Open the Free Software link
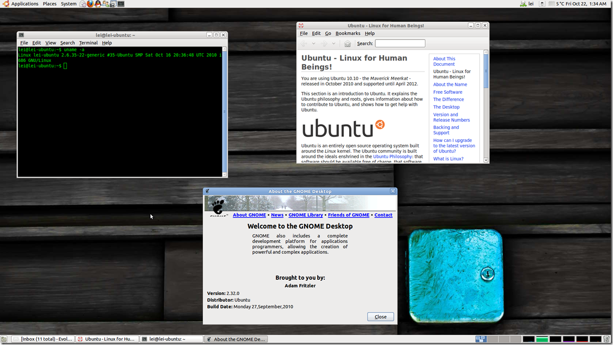 click(x=447, y=92)
